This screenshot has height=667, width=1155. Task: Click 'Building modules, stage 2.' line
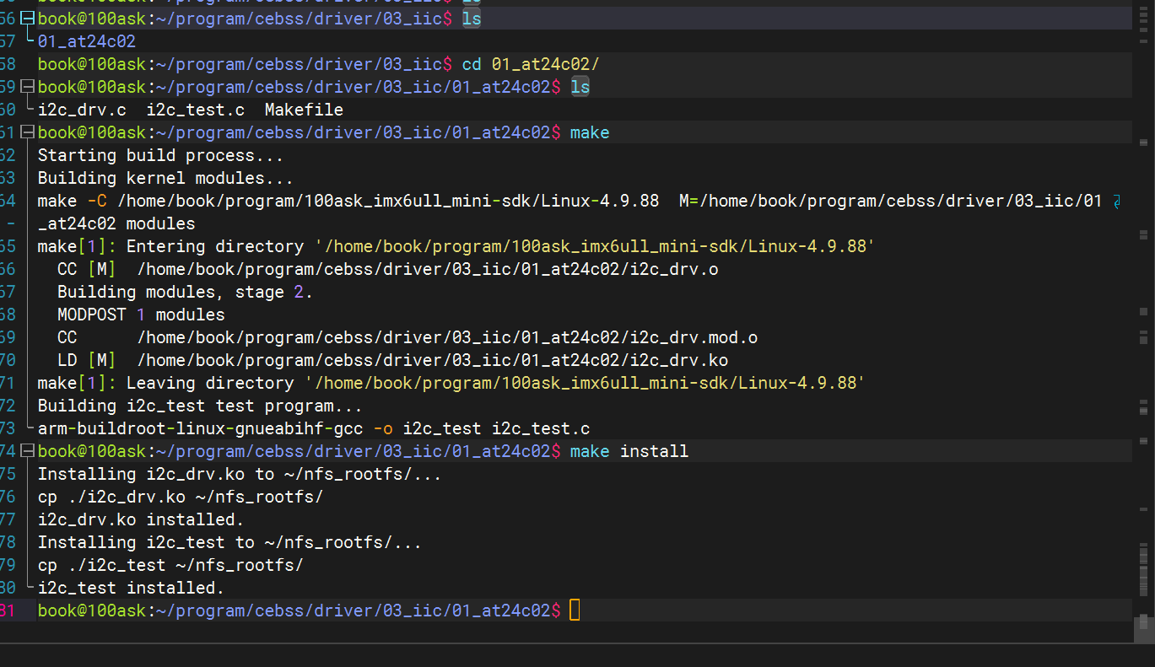point(185,291)
